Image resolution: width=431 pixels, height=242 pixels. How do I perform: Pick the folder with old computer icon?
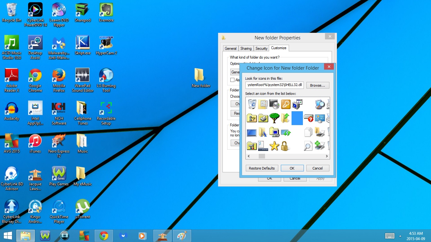tap(274, 132)
